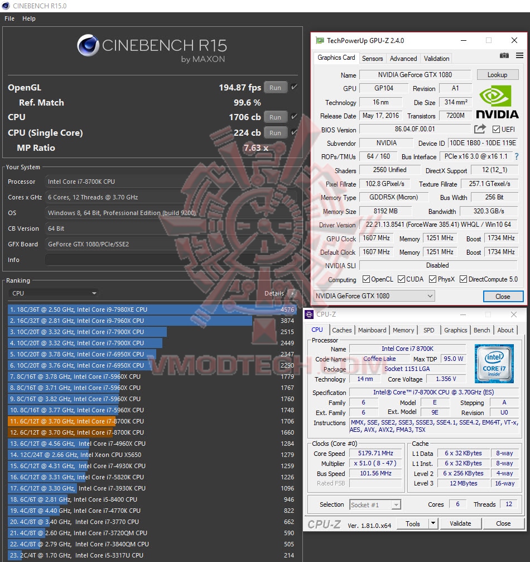Run the OpenGL benchmark

(x=275, y=88)
